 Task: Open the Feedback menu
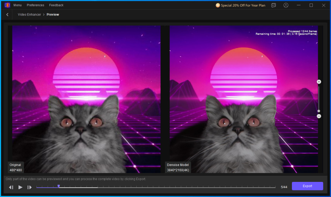56,5
